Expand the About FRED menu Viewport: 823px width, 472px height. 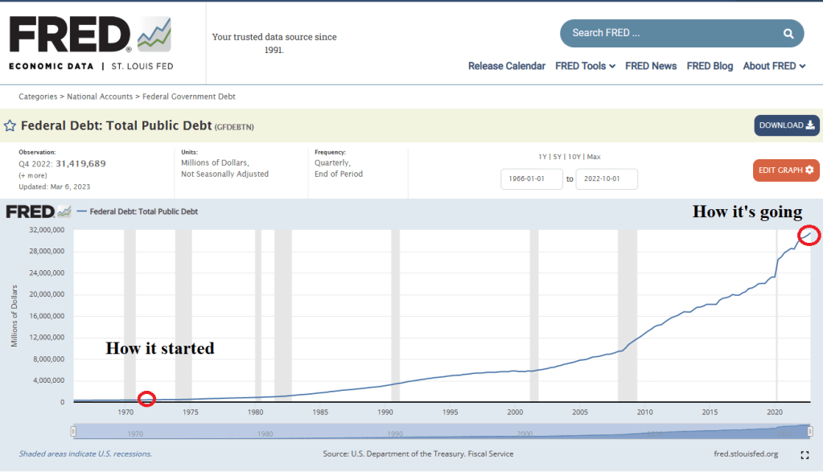(774, 66)
